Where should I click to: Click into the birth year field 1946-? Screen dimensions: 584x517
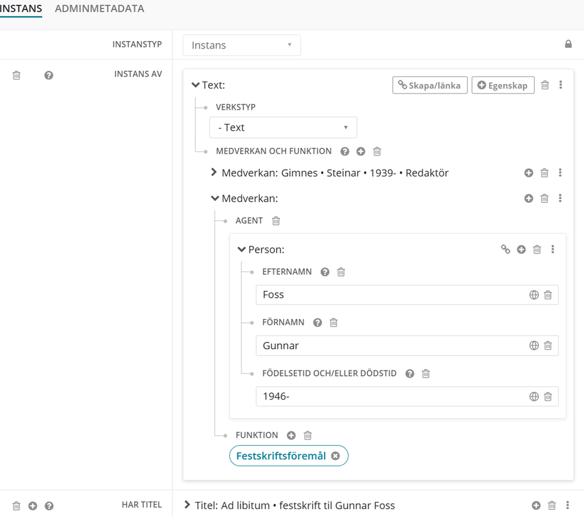[389, 396]
